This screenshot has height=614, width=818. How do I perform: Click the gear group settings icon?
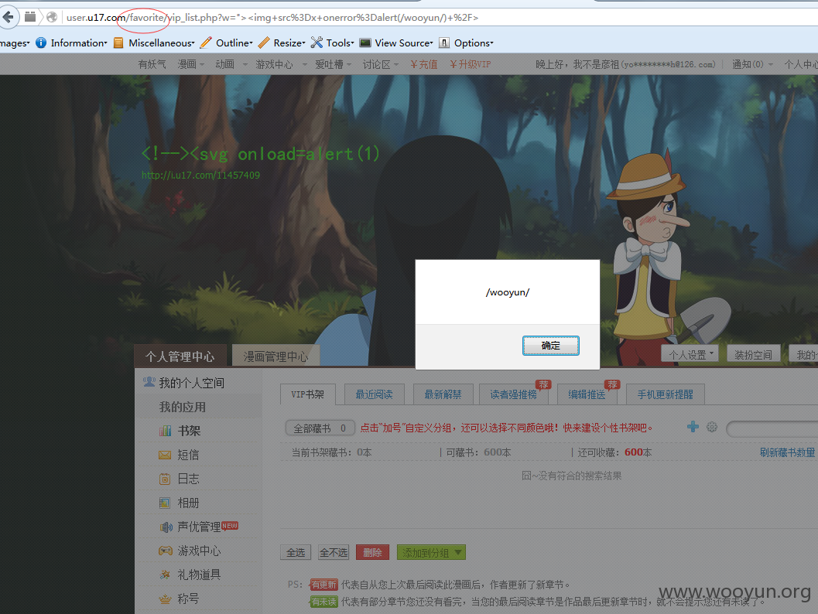711,428
